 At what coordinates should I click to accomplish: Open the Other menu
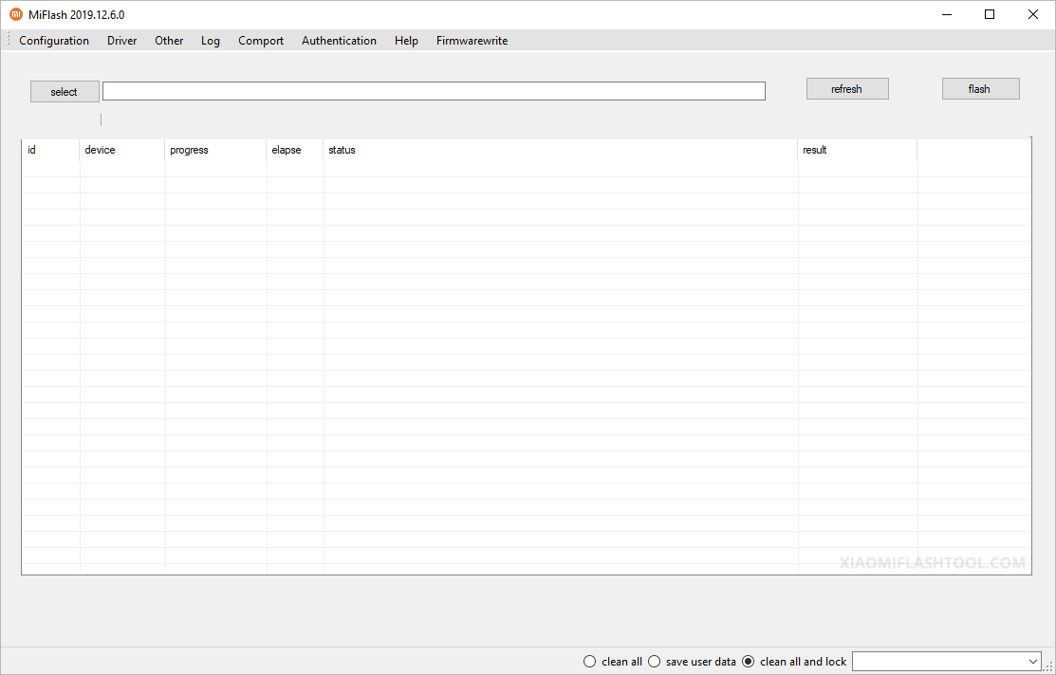(169, 41)
